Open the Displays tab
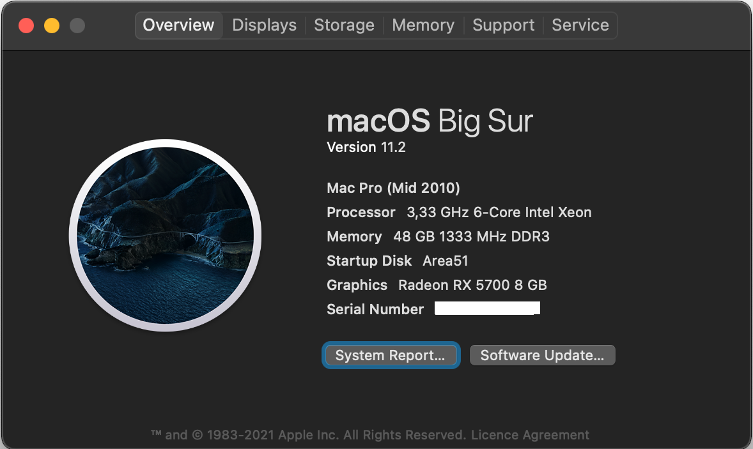753x449 pixels. pyautogui.click(x=264, y=26)
